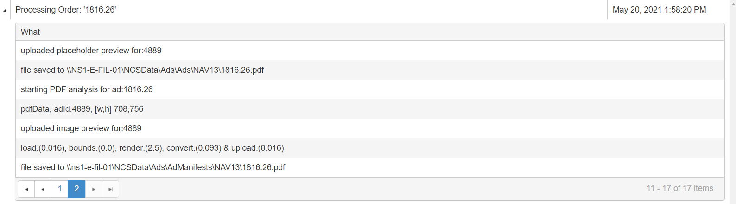Click the 'Processing Order:' label text
736x204 pixels.
click(x=48, y=10)
